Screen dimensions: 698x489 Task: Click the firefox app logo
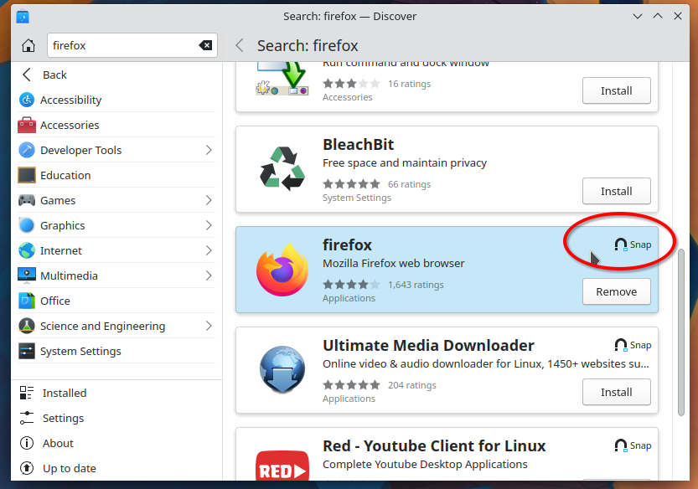(x=282, y=270)
